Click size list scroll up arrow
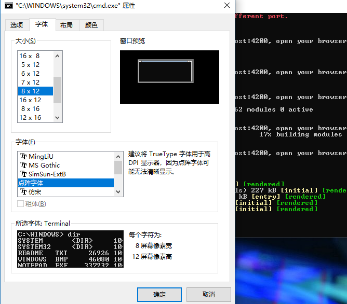347x304 pixels. [57, 56]
